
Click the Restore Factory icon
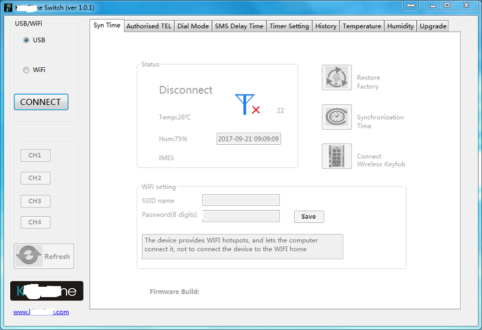pyautogui.click(x=337, y=78)
